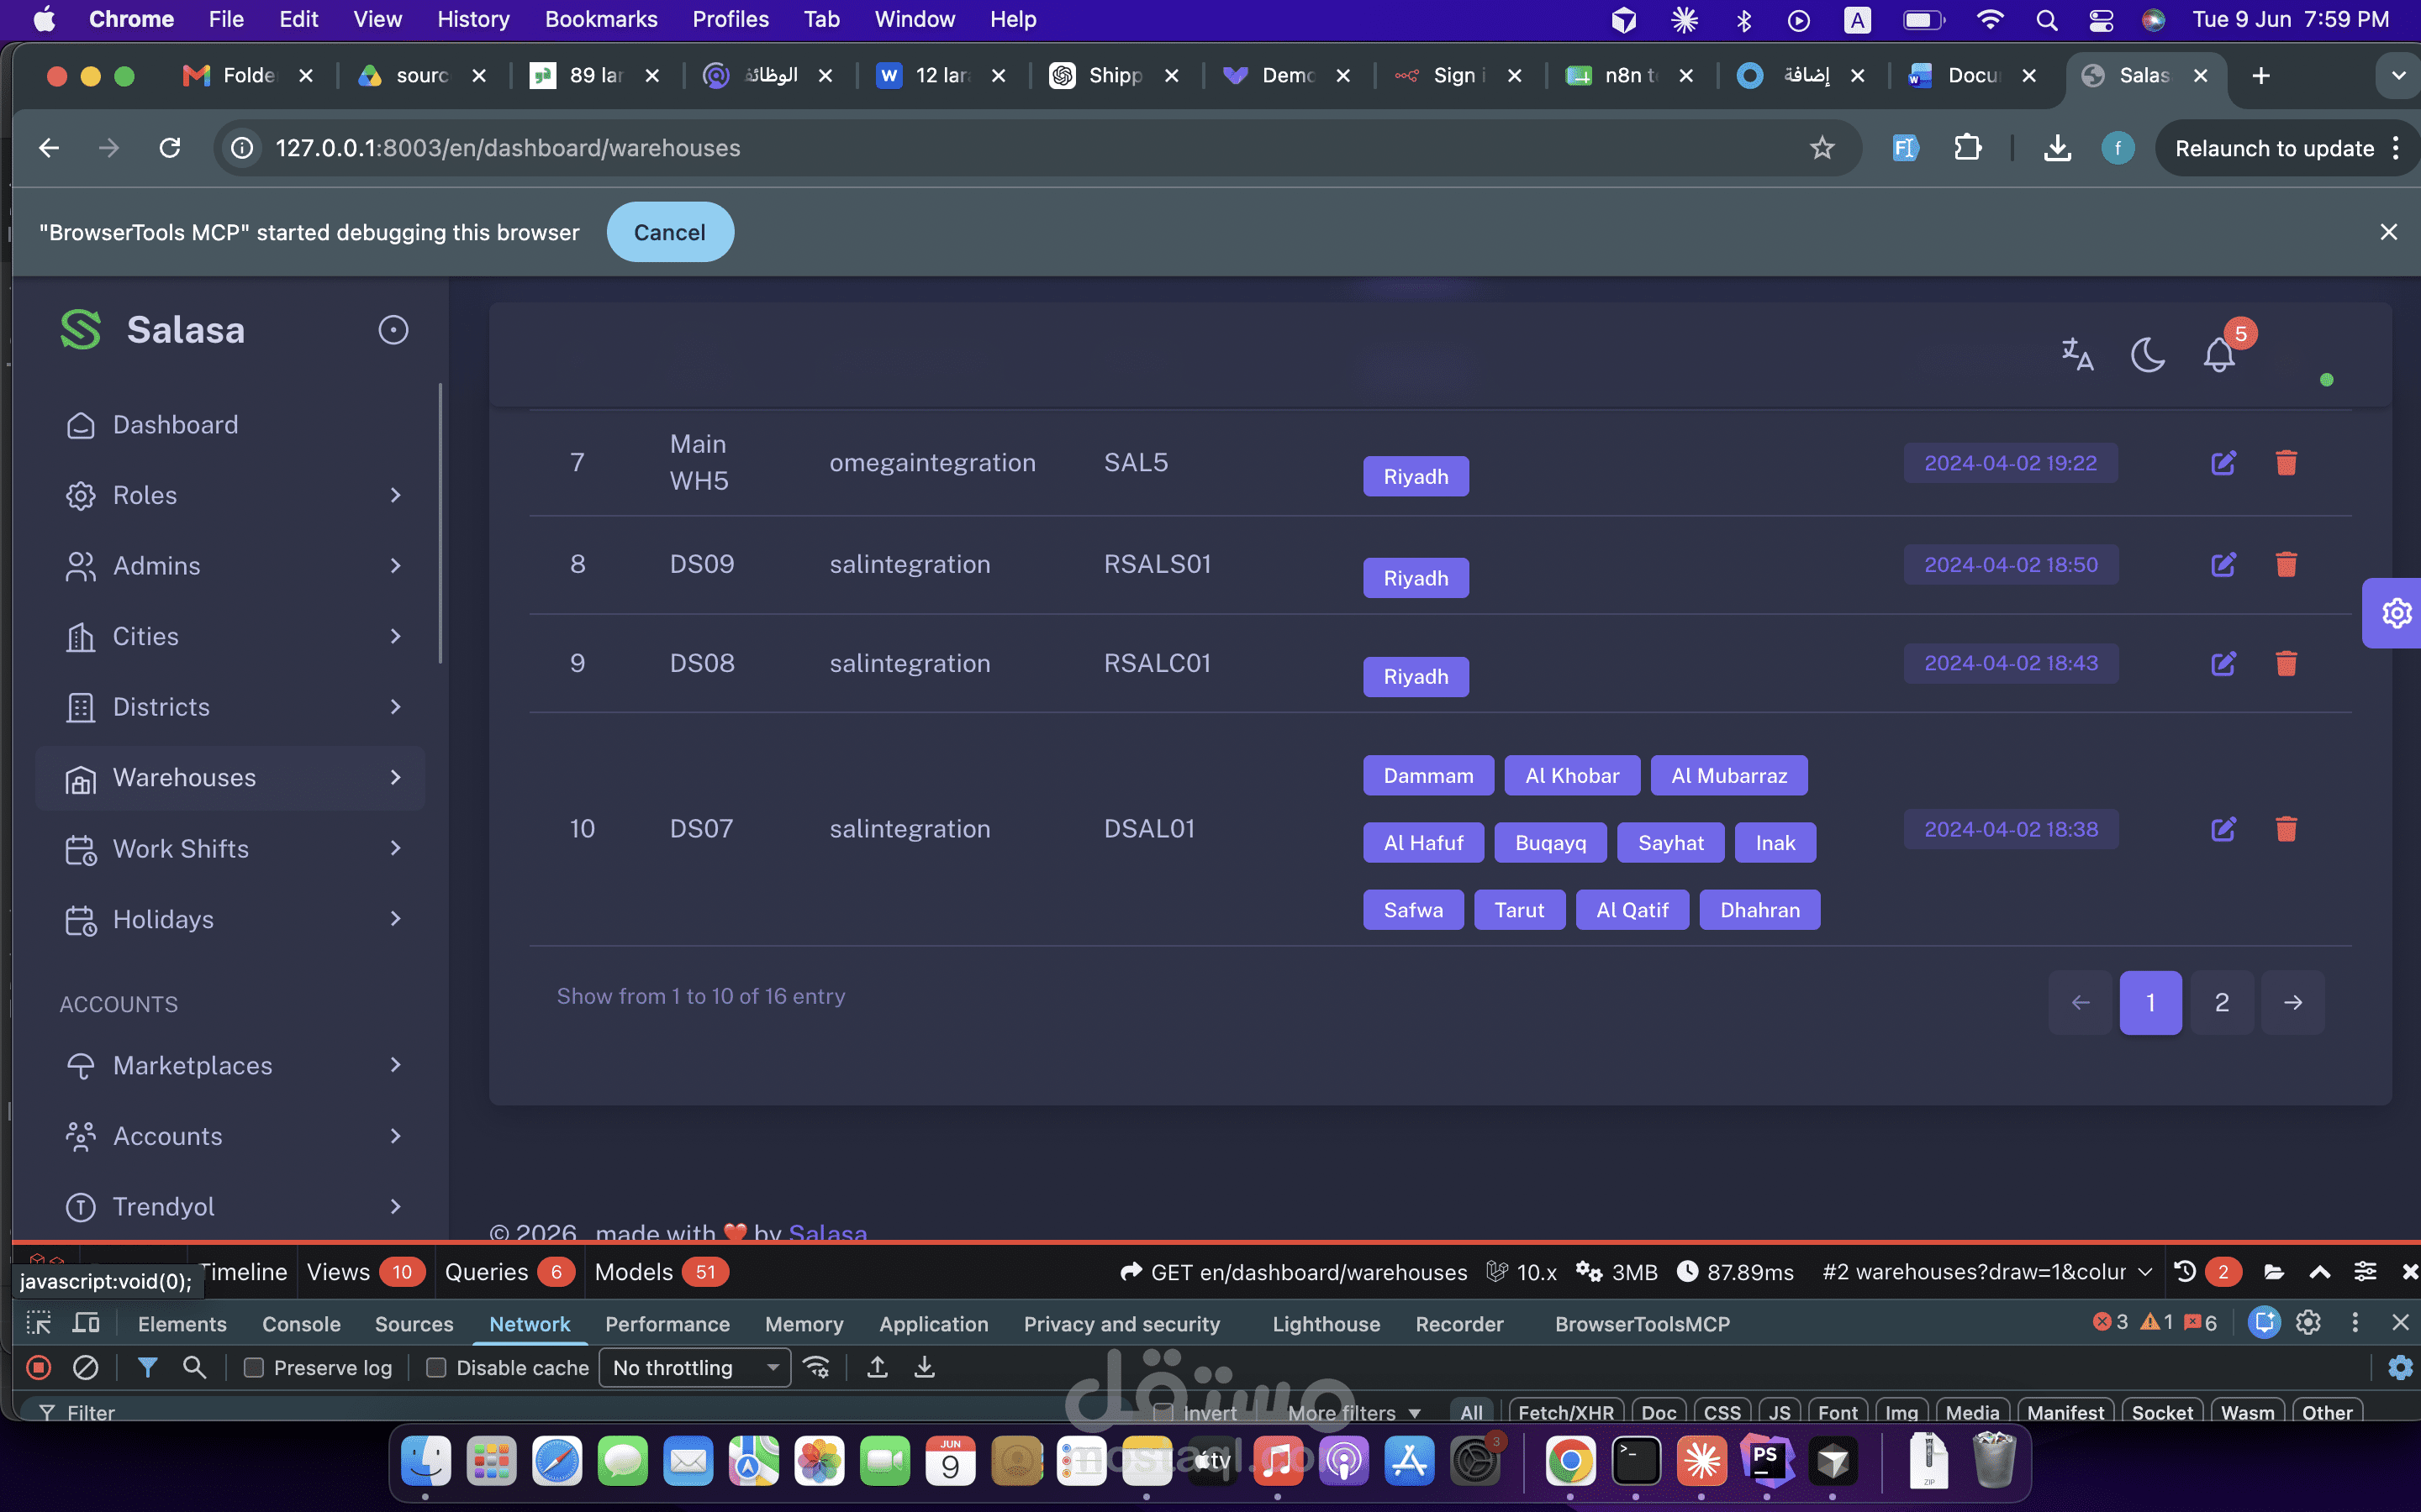The image size is (2421, 1512).
Task: Expand the Warehouses sidebar menu
Action: click(230, 778)
